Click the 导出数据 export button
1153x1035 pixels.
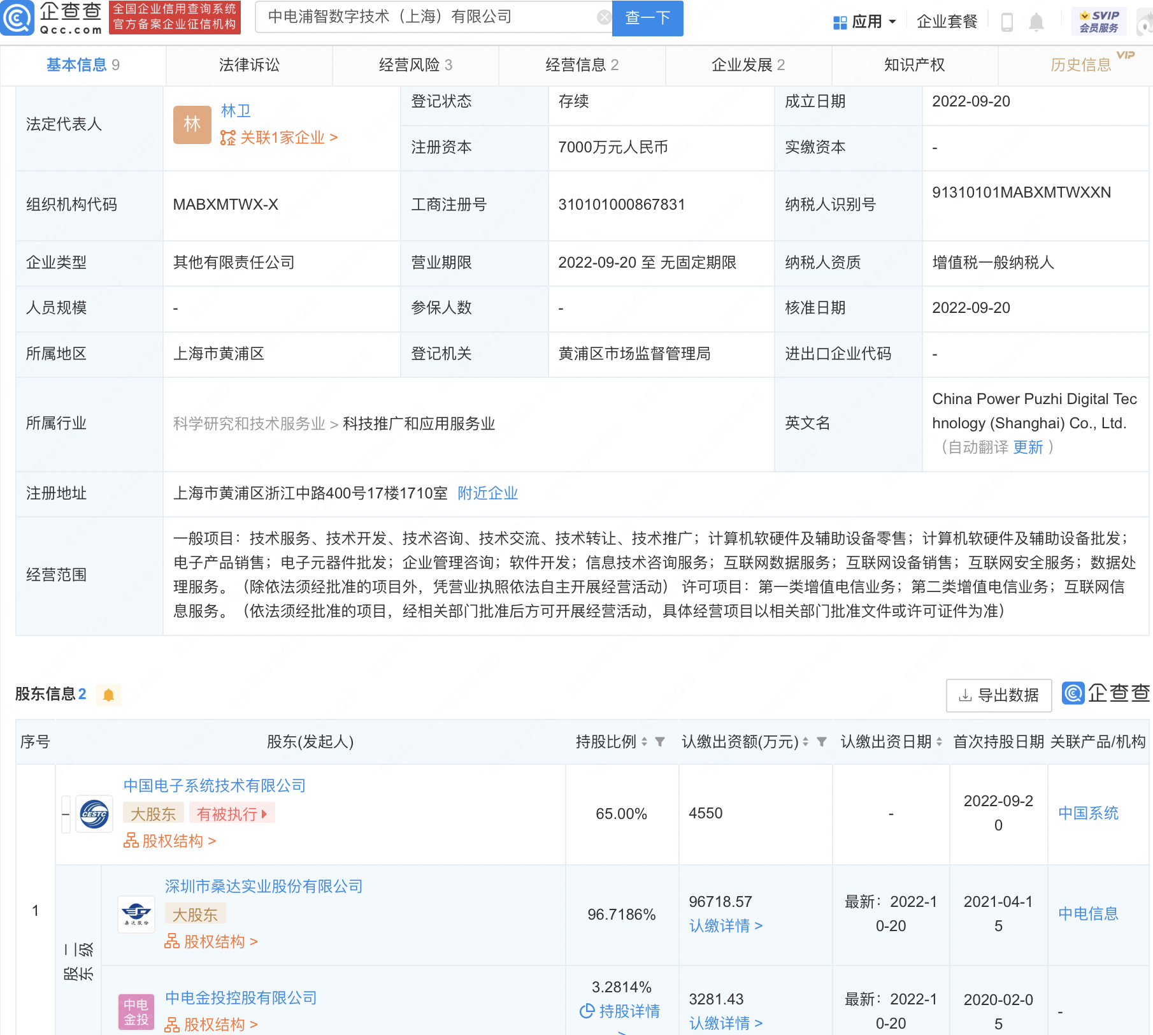coord(999,695)
